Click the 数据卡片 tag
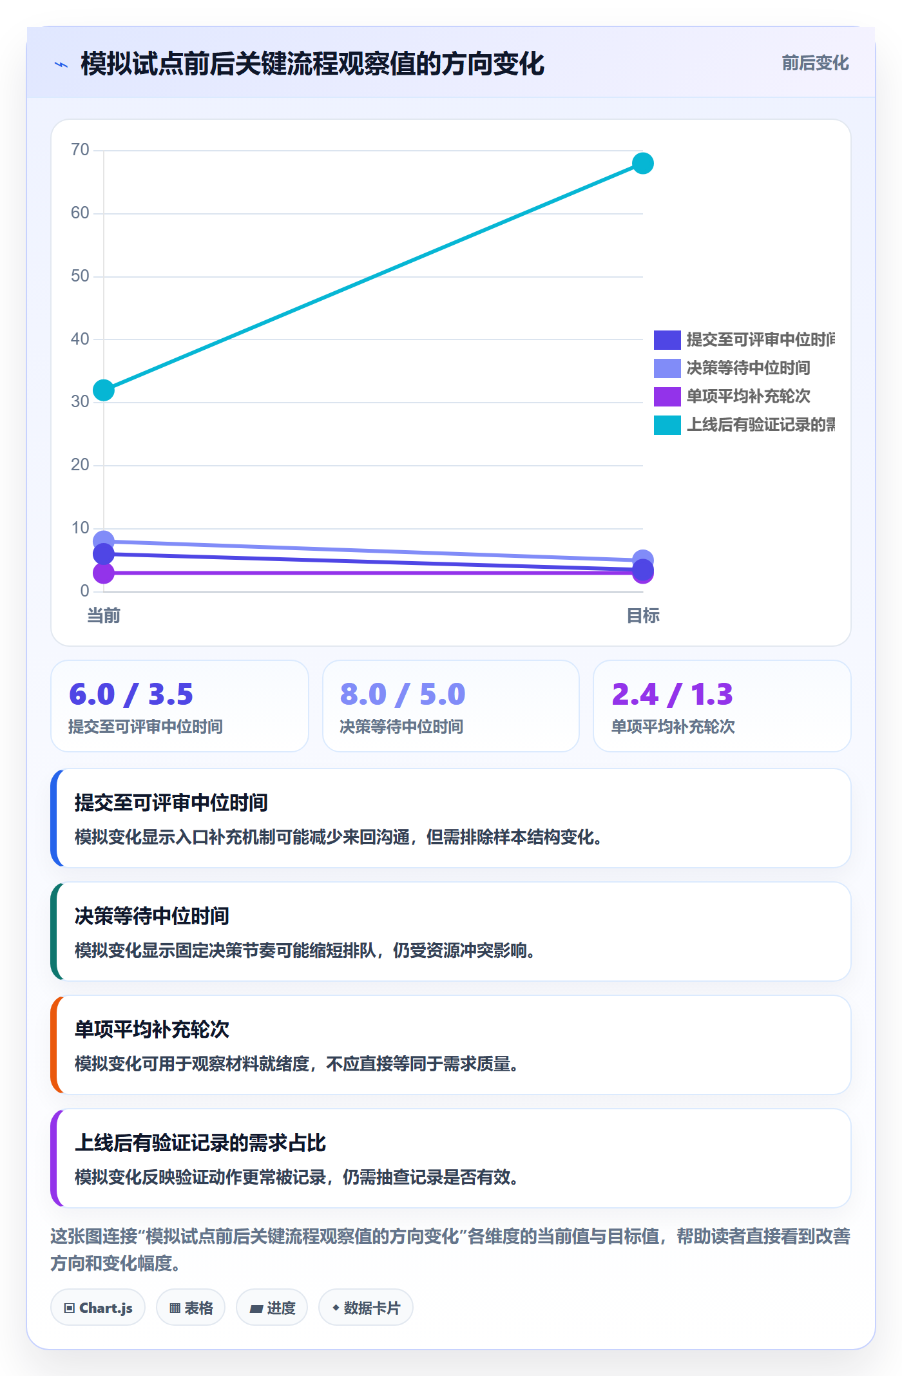The width and height of the screenshot is (902, 1376). 366,1308
